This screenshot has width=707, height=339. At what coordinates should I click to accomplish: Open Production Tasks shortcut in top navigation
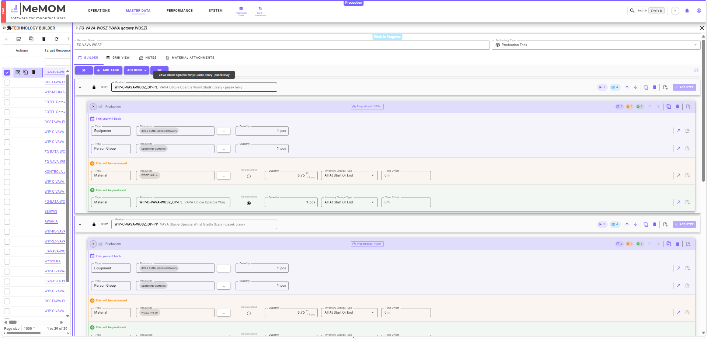click(x=241, y=11)
